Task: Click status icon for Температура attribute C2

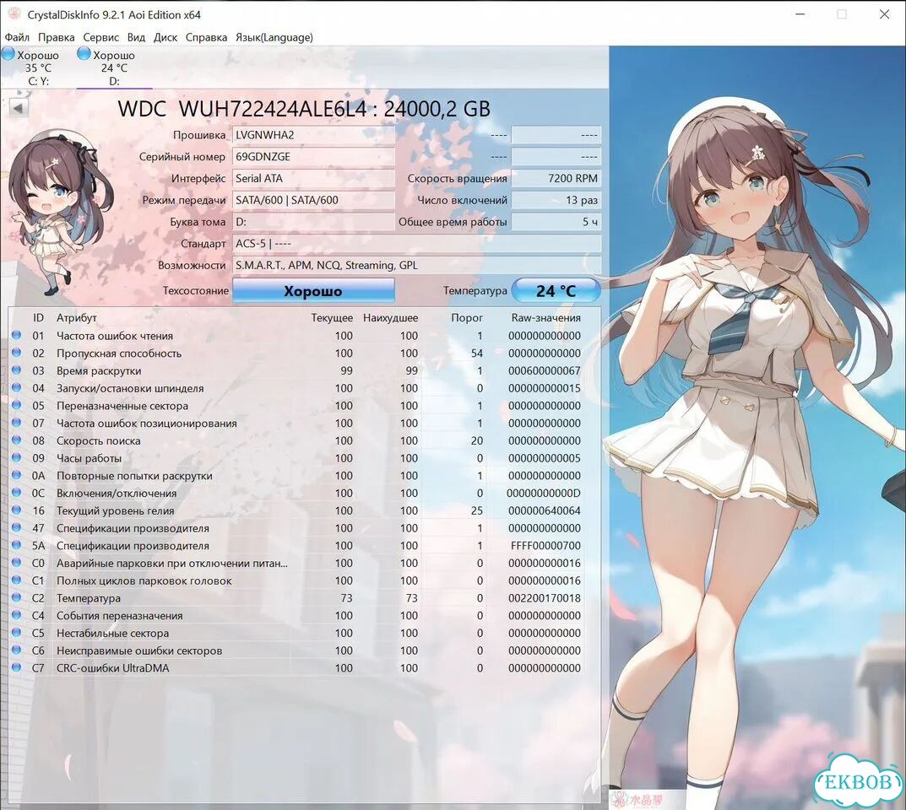Action: tap(16, 597)
